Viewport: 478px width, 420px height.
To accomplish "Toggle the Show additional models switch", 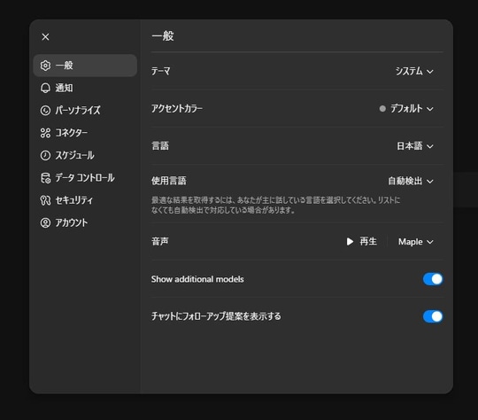I will pos(433,279).
